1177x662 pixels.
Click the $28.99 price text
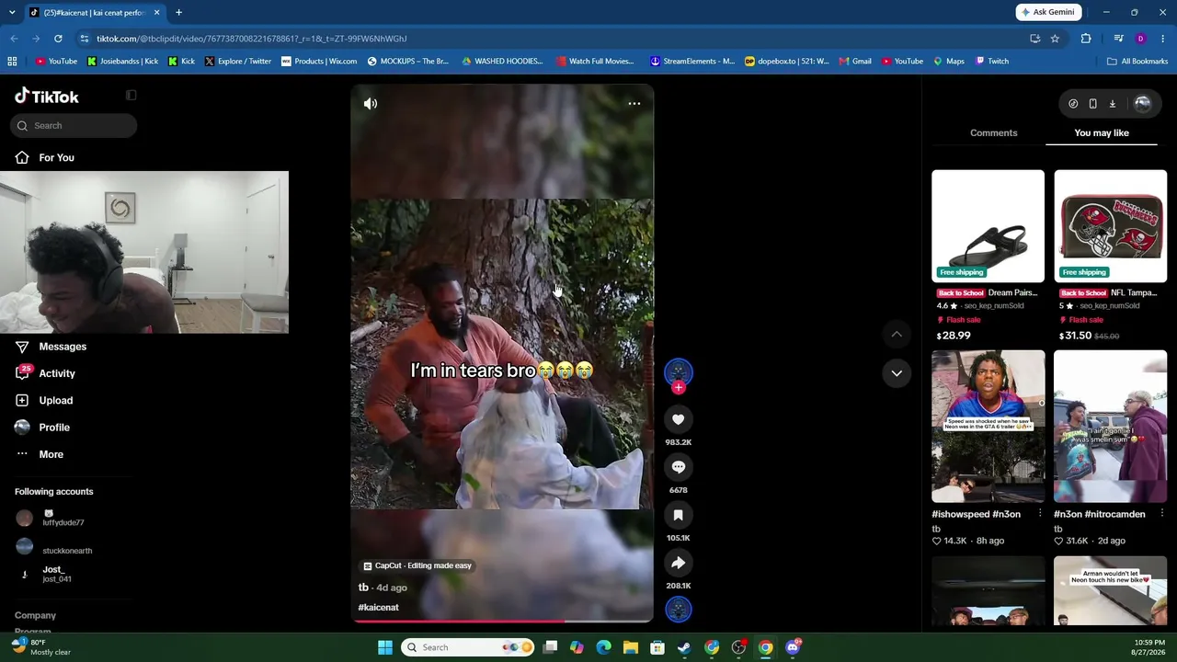pos(954,336)
